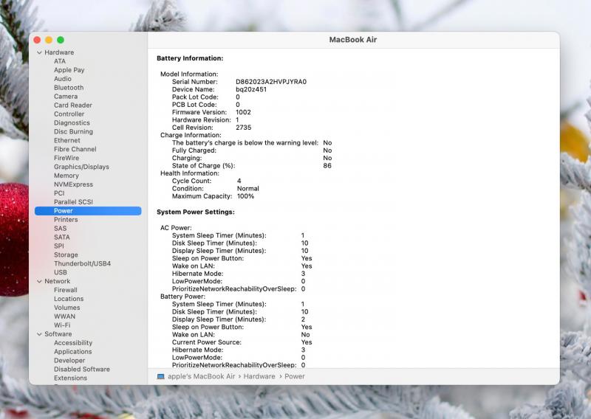591x419 pixels.
Task: Click the Maximum Capacity value 100%
Action: point(245,196)
